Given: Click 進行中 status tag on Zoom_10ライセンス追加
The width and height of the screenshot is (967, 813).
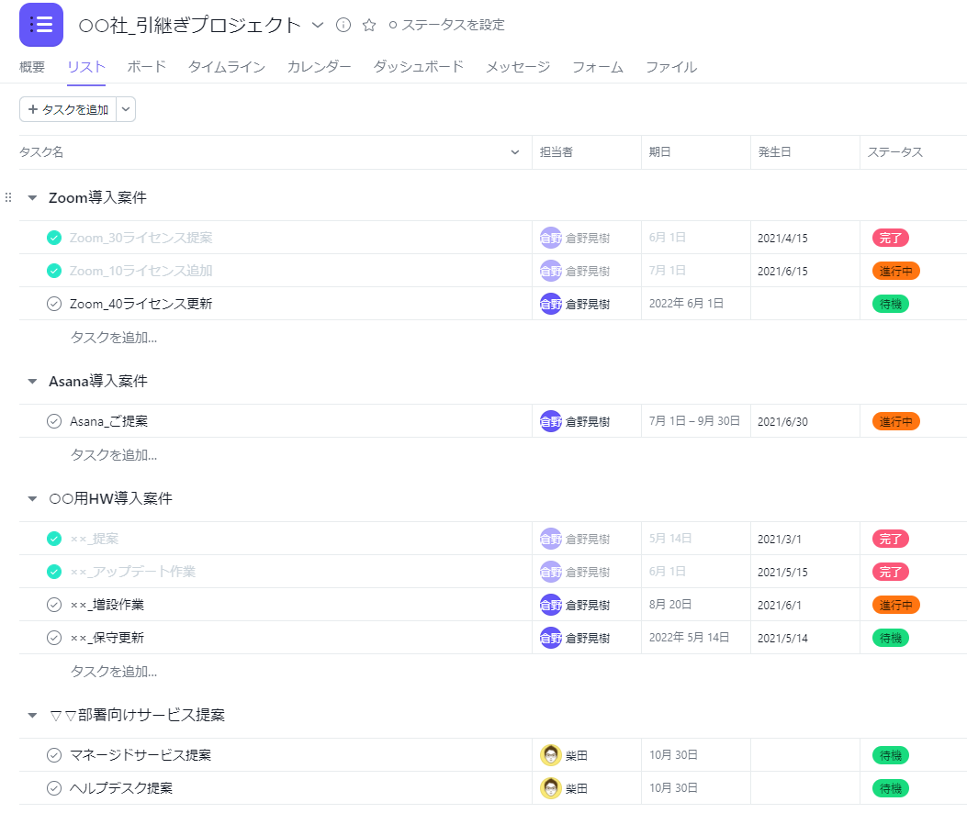Looking at the screenshot, I should coord(896,272).
